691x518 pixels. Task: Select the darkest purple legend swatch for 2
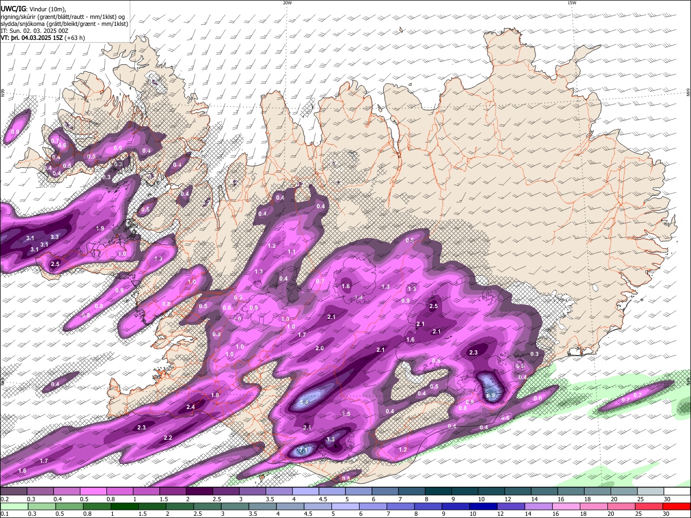[199, 492]
